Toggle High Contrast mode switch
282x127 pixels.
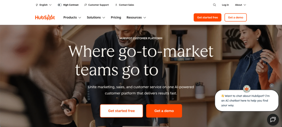pyautogui.click(x=60, y=5)
